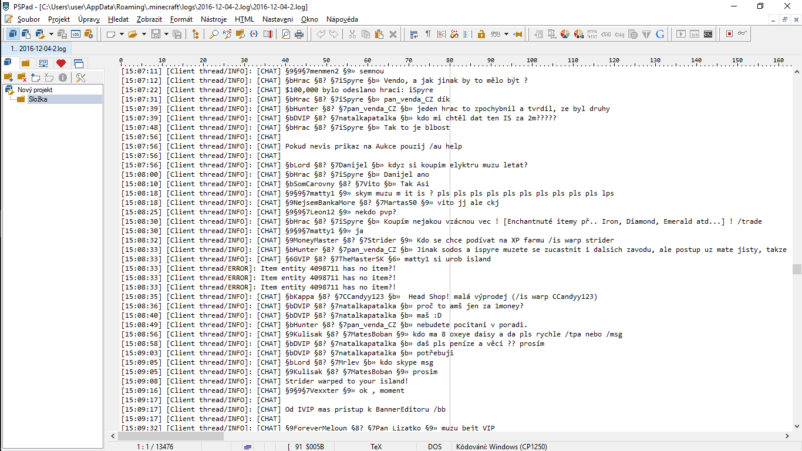This screenshot has width=802, height=451.
Task: Toggle the read-only padlock icon
Action: [481, 34]
